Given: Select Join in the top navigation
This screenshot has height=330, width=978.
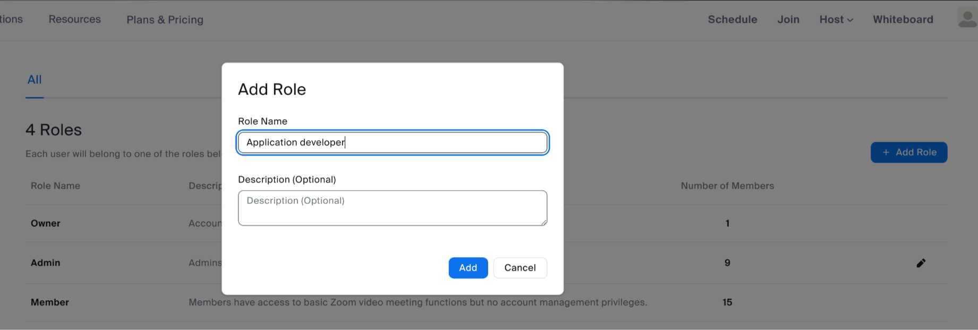Looking at the screenshot, I should 788,20.
